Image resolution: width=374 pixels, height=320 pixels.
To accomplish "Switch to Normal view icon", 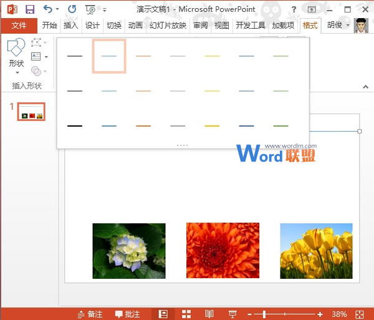I will click(163, 314).
